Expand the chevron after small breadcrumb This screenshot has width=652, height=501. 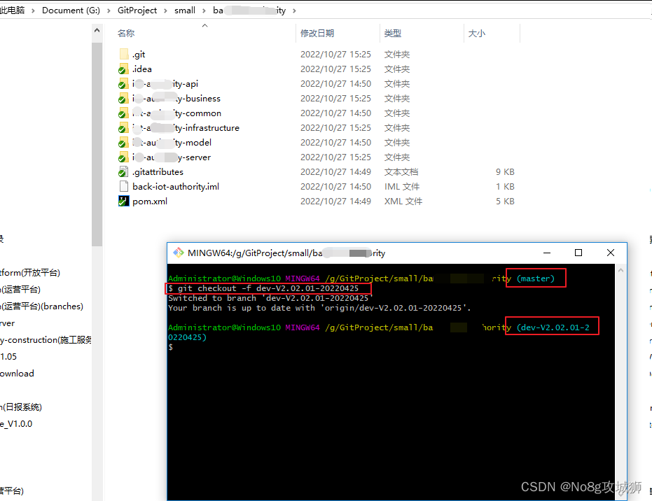[x=204, y=10]
